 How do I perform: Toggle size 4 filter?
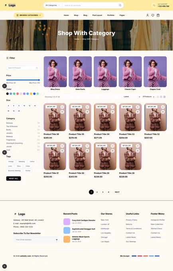[8, 106]
